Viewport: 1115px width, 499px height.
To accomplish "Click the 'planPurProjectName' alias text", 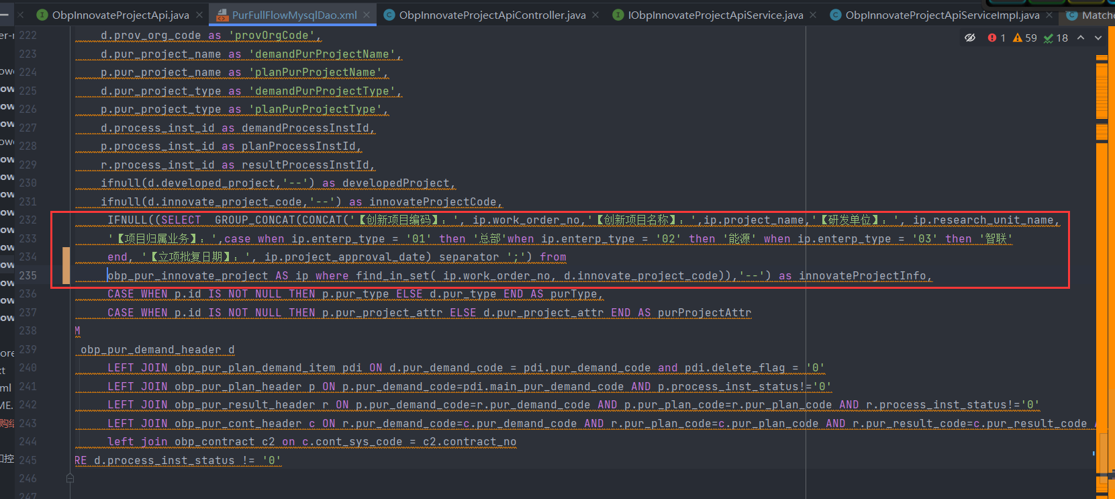I will tap(316, 73).
